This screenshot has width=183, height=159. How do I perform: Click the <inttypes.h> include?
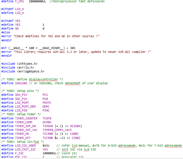click(27, 64)
